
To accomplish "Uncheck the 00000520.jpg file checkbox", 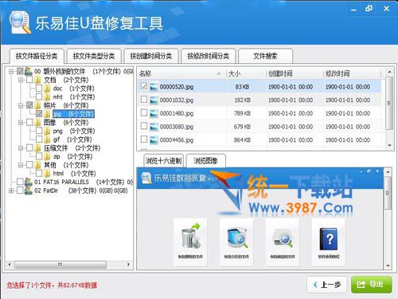I will [x=144, y=86].
